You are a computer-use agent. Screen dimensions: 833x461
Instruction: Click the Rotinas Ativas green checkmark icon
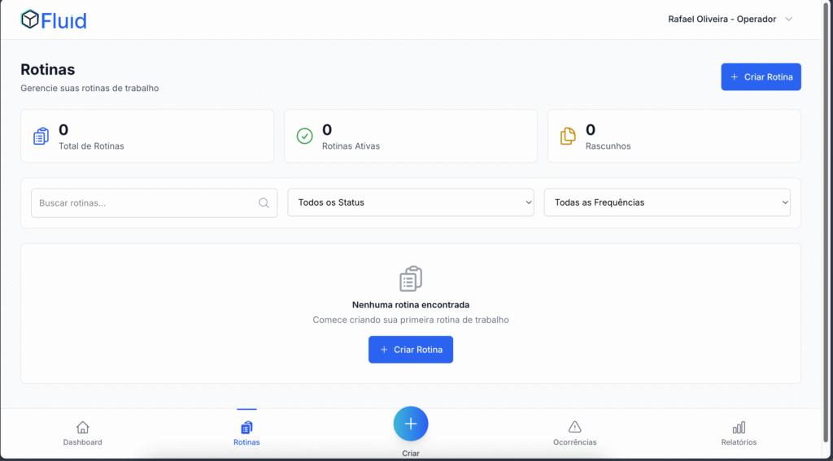[x=304, y=137]
